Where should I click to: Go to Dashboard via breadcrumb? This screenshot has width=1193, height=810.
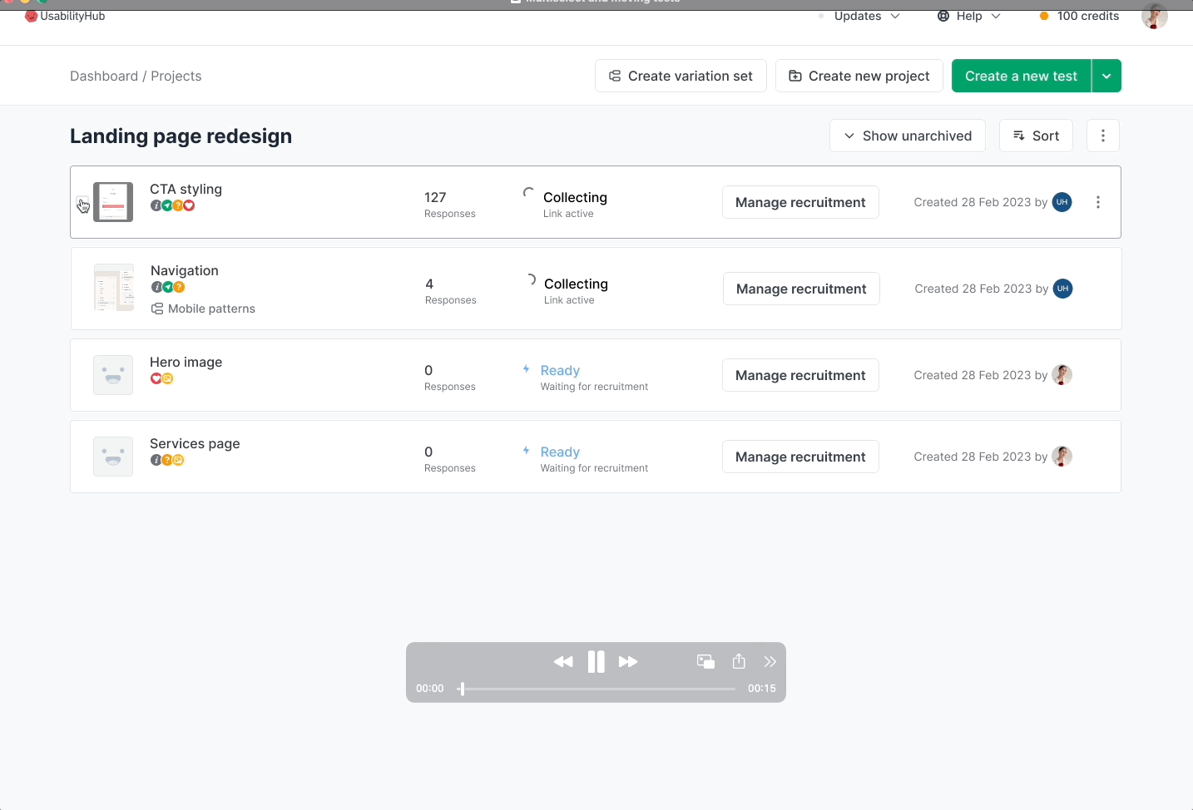click(104, 76)
